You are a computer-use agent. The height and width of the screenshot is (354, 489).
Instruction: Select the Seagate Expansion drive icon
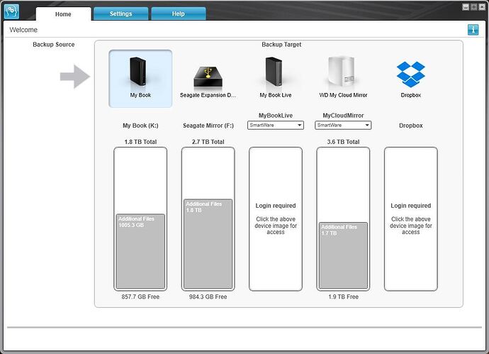tap(208, 77)
